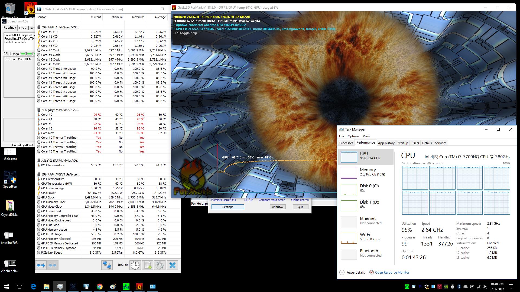This screenshot has width=520, height=292.
Task: Open FurMark Linux/OSX link
Action: pos(224,200)
